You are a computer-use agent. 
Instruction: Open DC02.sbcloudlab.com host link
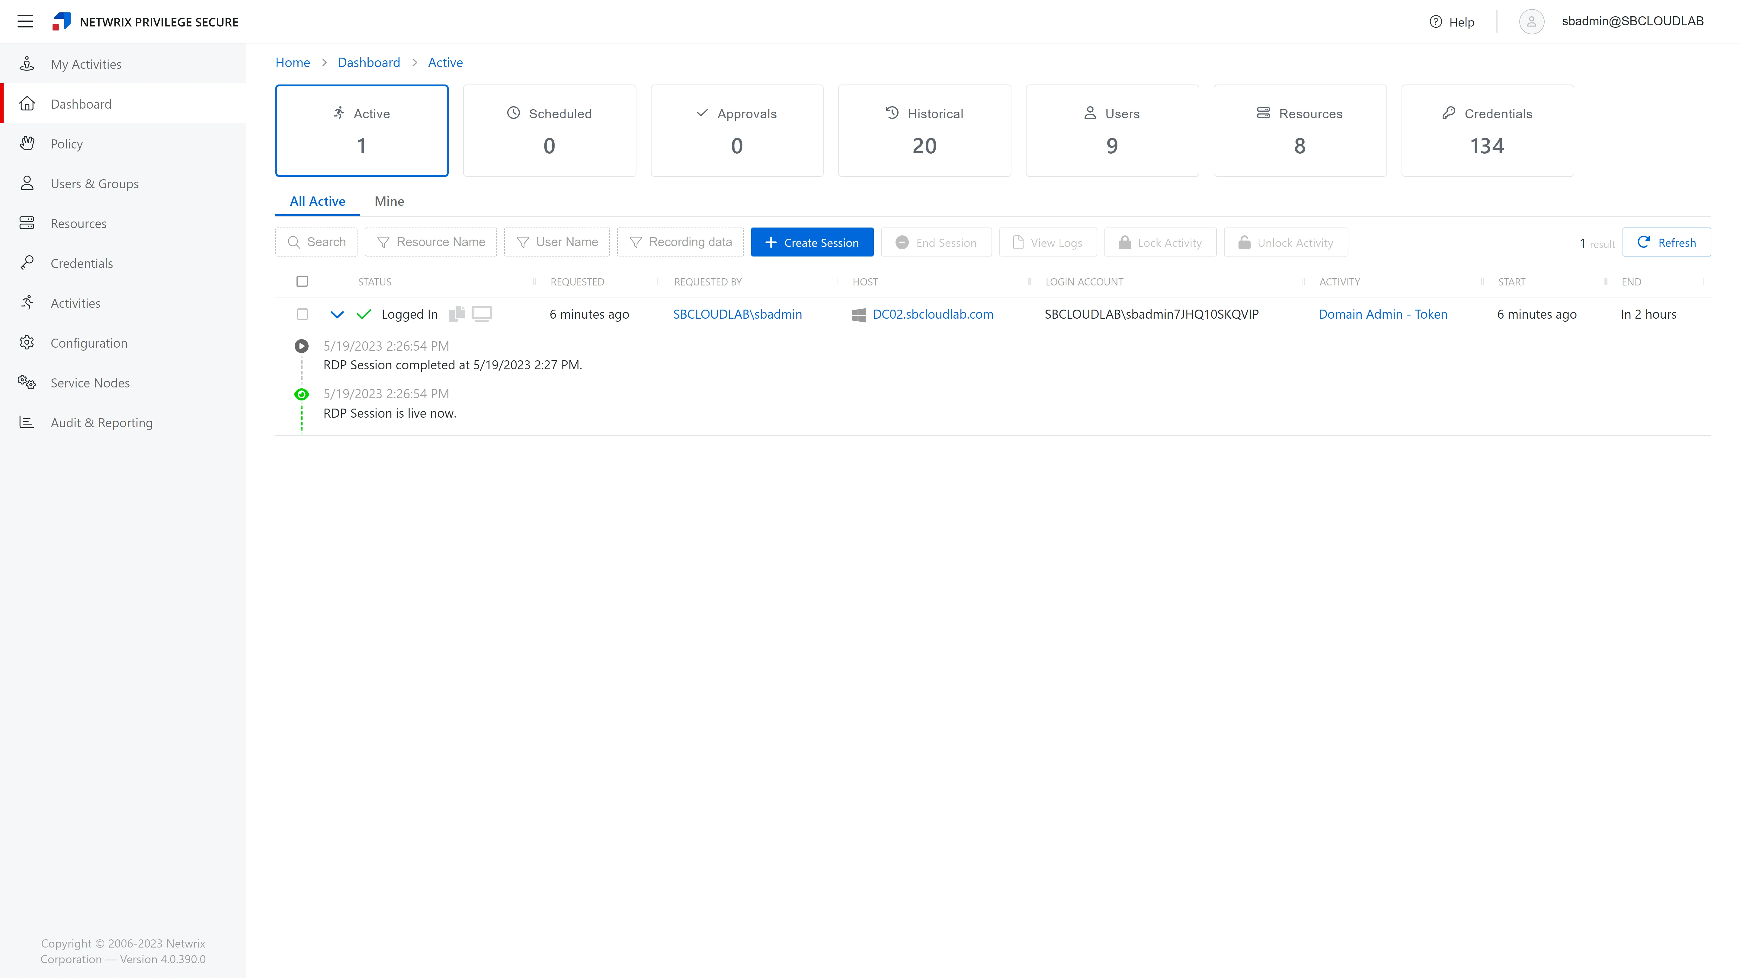(x=933, y=314)
